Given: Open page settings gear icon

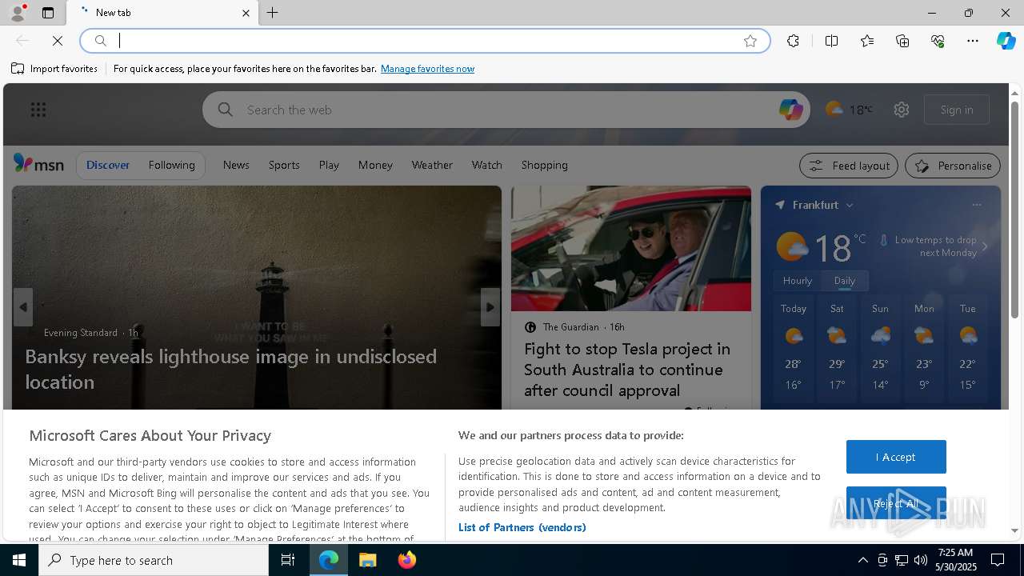Looking at the screenshot, I should 902,110.
